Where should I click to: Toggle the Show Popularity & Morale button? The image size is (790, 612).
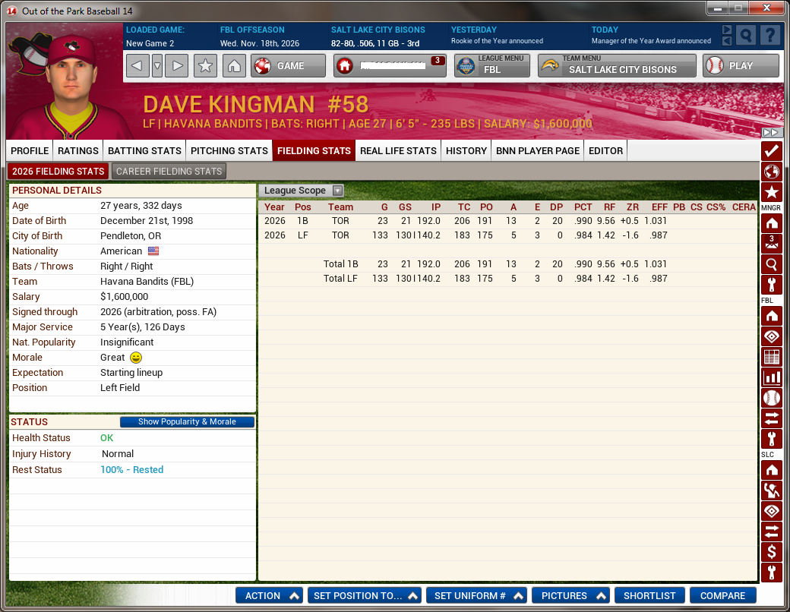(187, 422)
